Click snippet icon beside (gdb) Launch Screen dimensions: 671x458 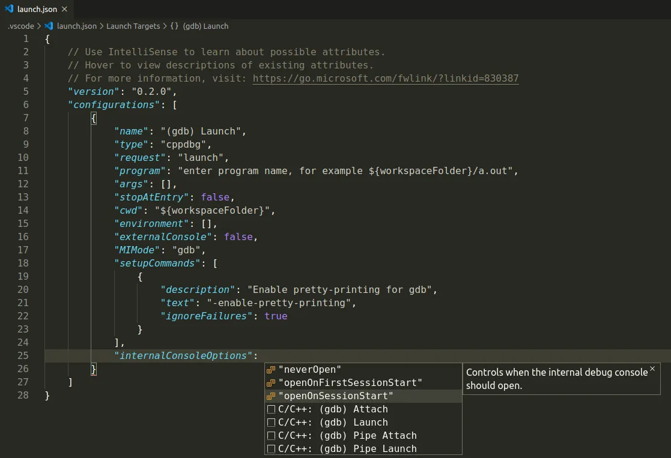[271, 423]
